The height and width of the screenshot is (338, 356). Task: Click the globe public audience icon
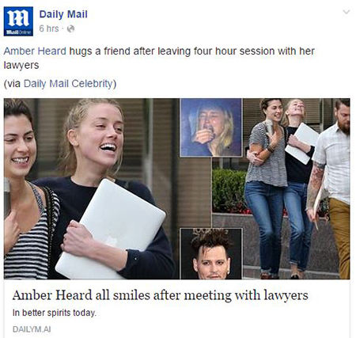click(70, 28)
